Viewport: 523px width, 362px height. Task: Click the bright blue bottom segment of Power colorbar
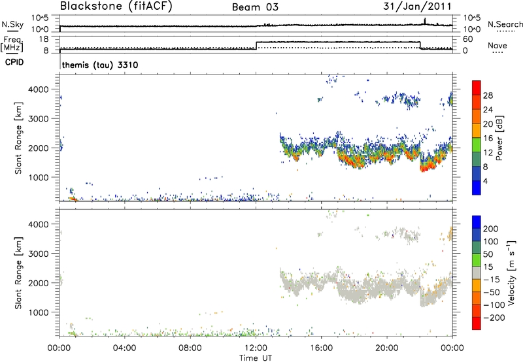pyautogui.click(x=477, y=188)
